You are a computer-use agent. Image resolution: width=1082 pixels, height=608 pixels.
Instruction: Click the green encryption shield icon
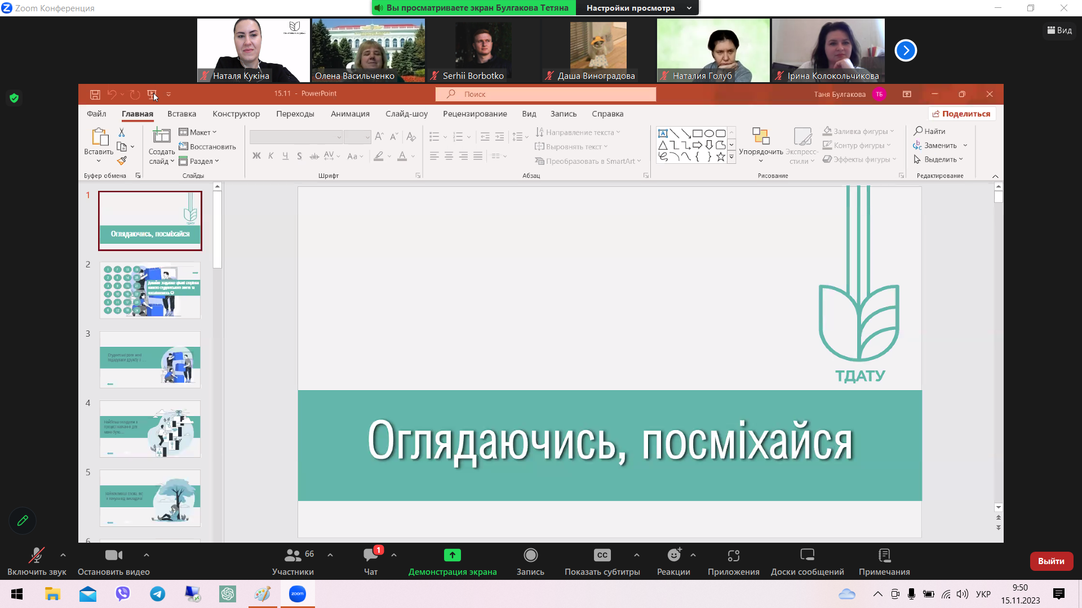click(x=14, y=98)
